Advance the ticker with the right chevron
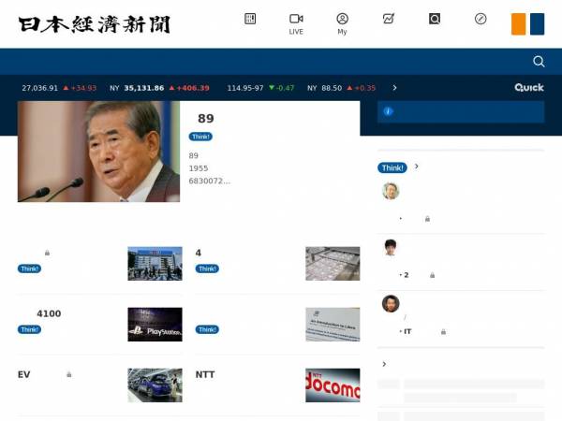Viewport: 562px width, 421px height. click(x=394, y=88)
